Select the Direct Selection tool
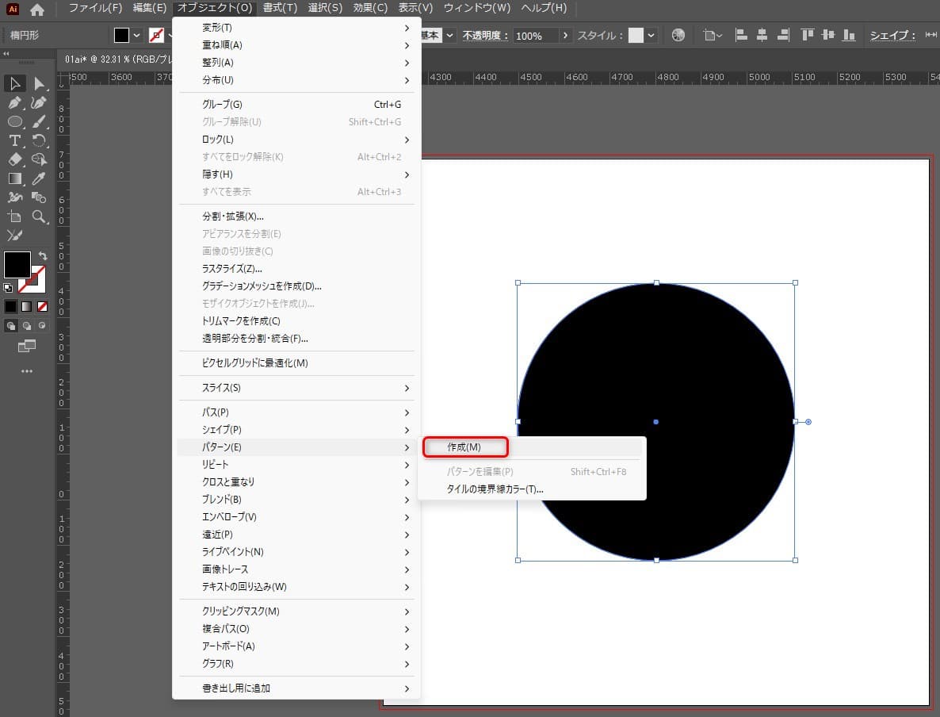 (39, 84)
